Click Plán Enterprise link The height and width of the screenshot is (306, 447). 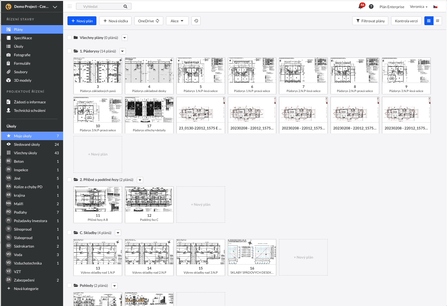pos(392,7)
